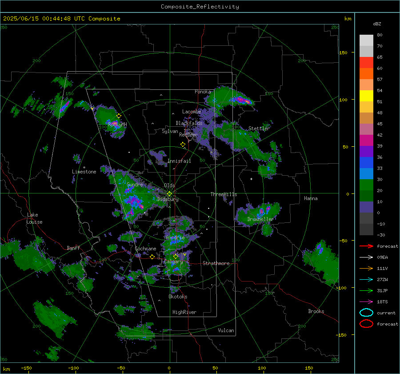Viewport: 400px width, 374px height.
Task: Click the Strathmore city label
Action: [216, 263]
